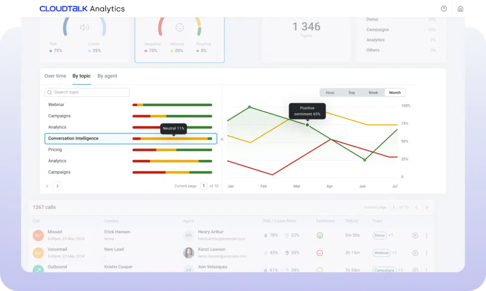Switch to the Over time tab
Image resolution: width=486 pixels, height=291 pixels.
55,76
